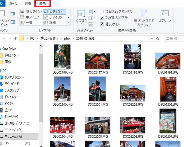
Task: Enable 項目チェック ボックス checkbox
Action: pyautogui.click(x=102, y=12)
